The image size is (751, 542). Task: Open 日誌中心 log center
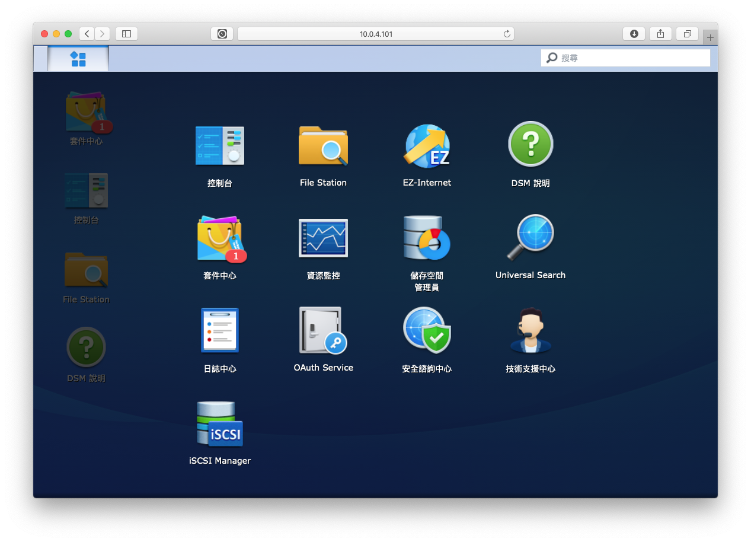[220, 330]
